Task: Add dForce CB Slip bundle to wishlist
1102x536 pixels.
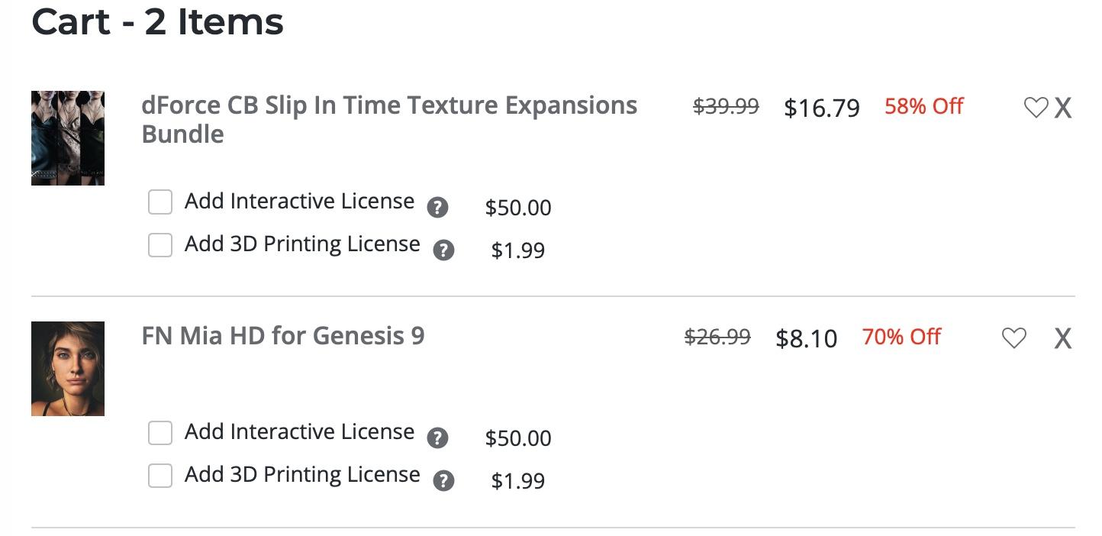Action: click(1035, 108)
